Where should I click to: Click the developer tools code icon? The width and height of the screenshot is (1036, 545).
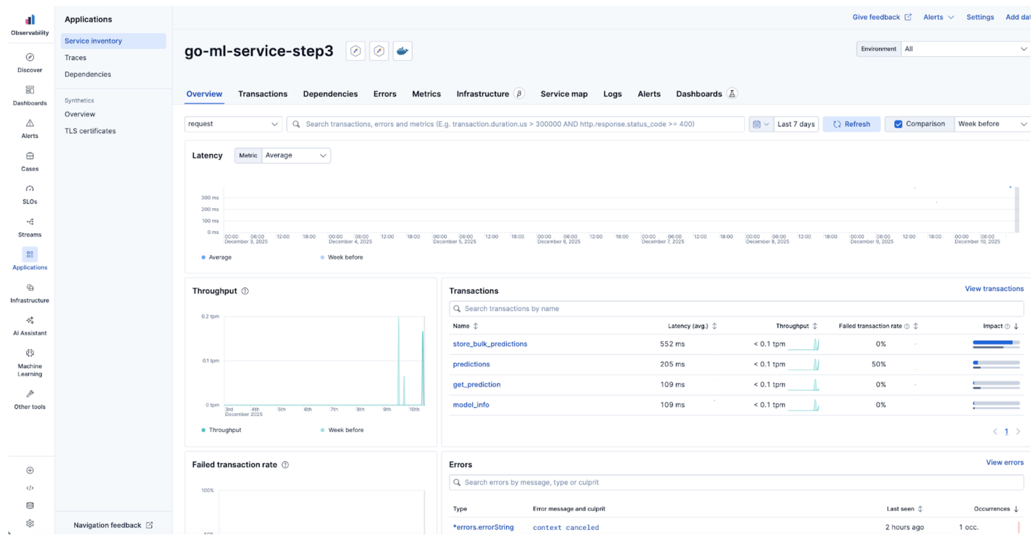click(30, 488)
